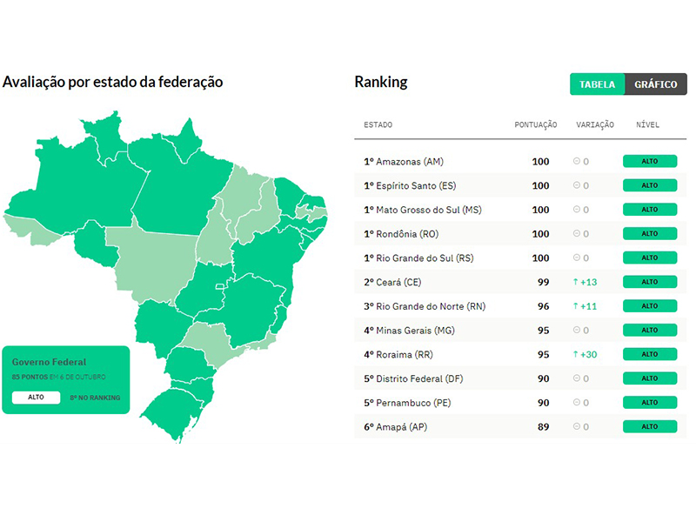Click the neutral variation icon for Pernambuco

(x=576, y=403)
